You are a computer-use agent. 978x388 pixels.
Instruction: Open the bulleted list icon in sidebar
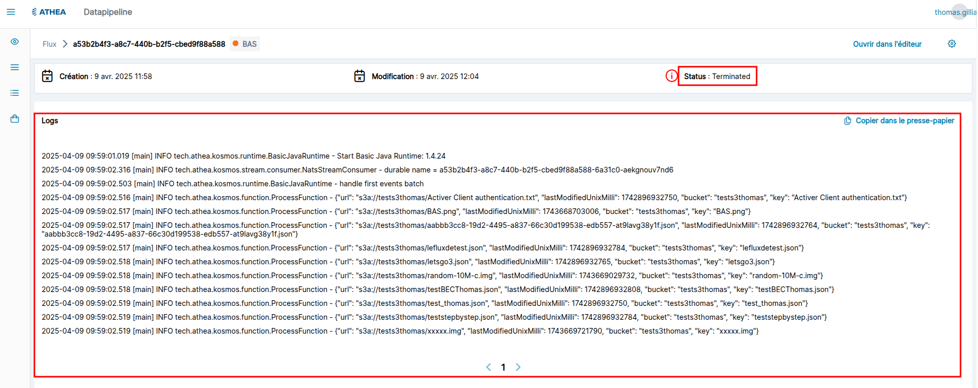tap(15, 93)
